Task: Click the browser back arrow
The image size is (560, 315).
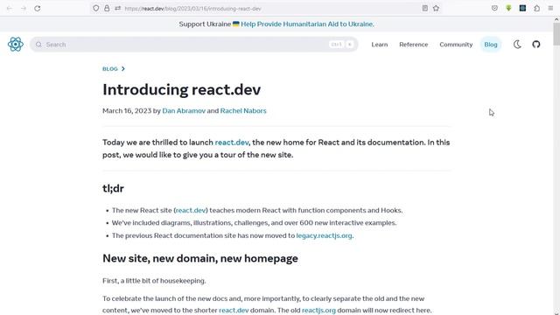Action: tap(10, 8)
